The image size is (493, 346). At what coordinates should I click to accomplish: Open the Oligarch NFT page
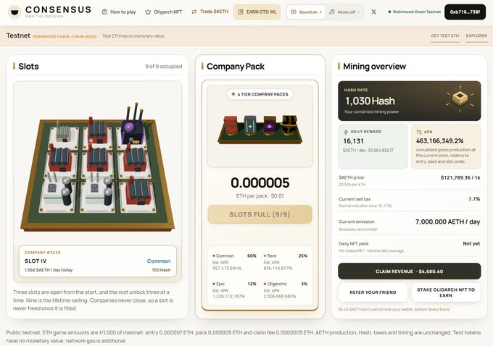(164, 12)
